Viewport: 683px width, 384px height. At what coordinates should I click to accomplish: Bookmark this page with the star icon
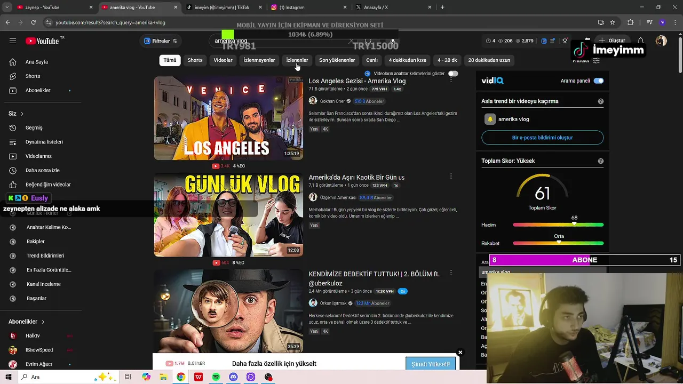(x=613, y=22)
